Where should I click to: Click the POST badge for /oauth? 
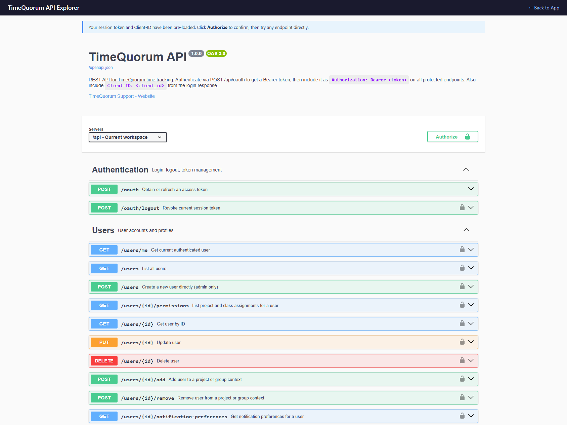point(104,189)
